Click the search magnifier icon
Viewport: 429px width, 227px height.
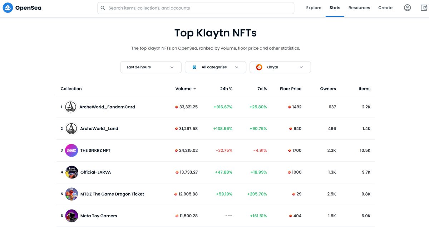[x=103, y=8]
